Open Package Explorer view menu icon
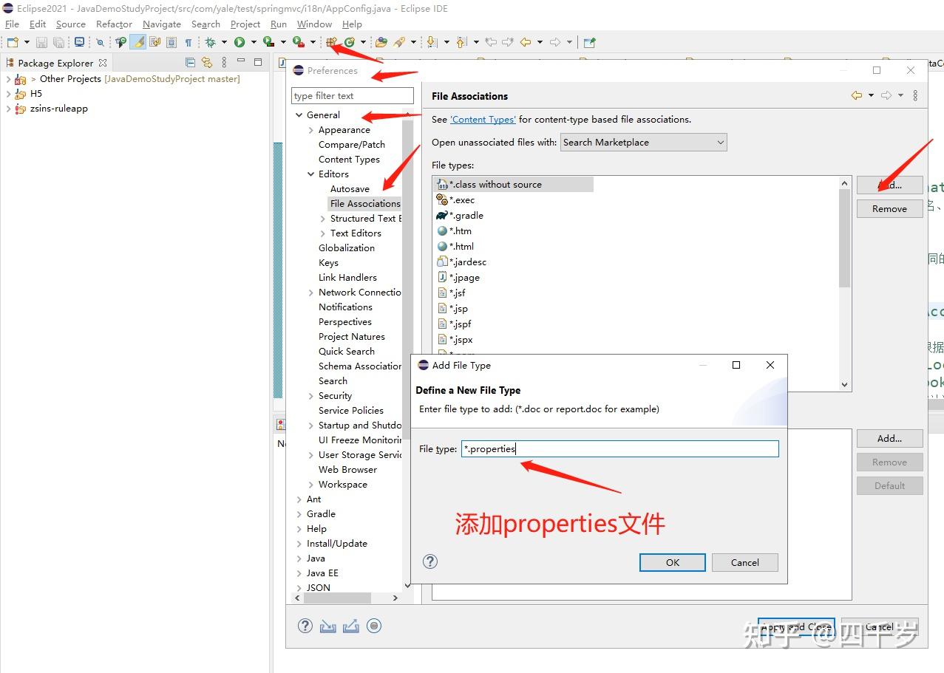Image resolution: width=944 pixels, height=673 pixels. click(224, 63)
